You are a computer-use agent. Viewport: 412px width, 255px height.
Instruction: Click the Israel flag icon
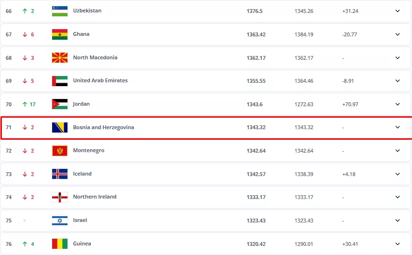(60, 221)
